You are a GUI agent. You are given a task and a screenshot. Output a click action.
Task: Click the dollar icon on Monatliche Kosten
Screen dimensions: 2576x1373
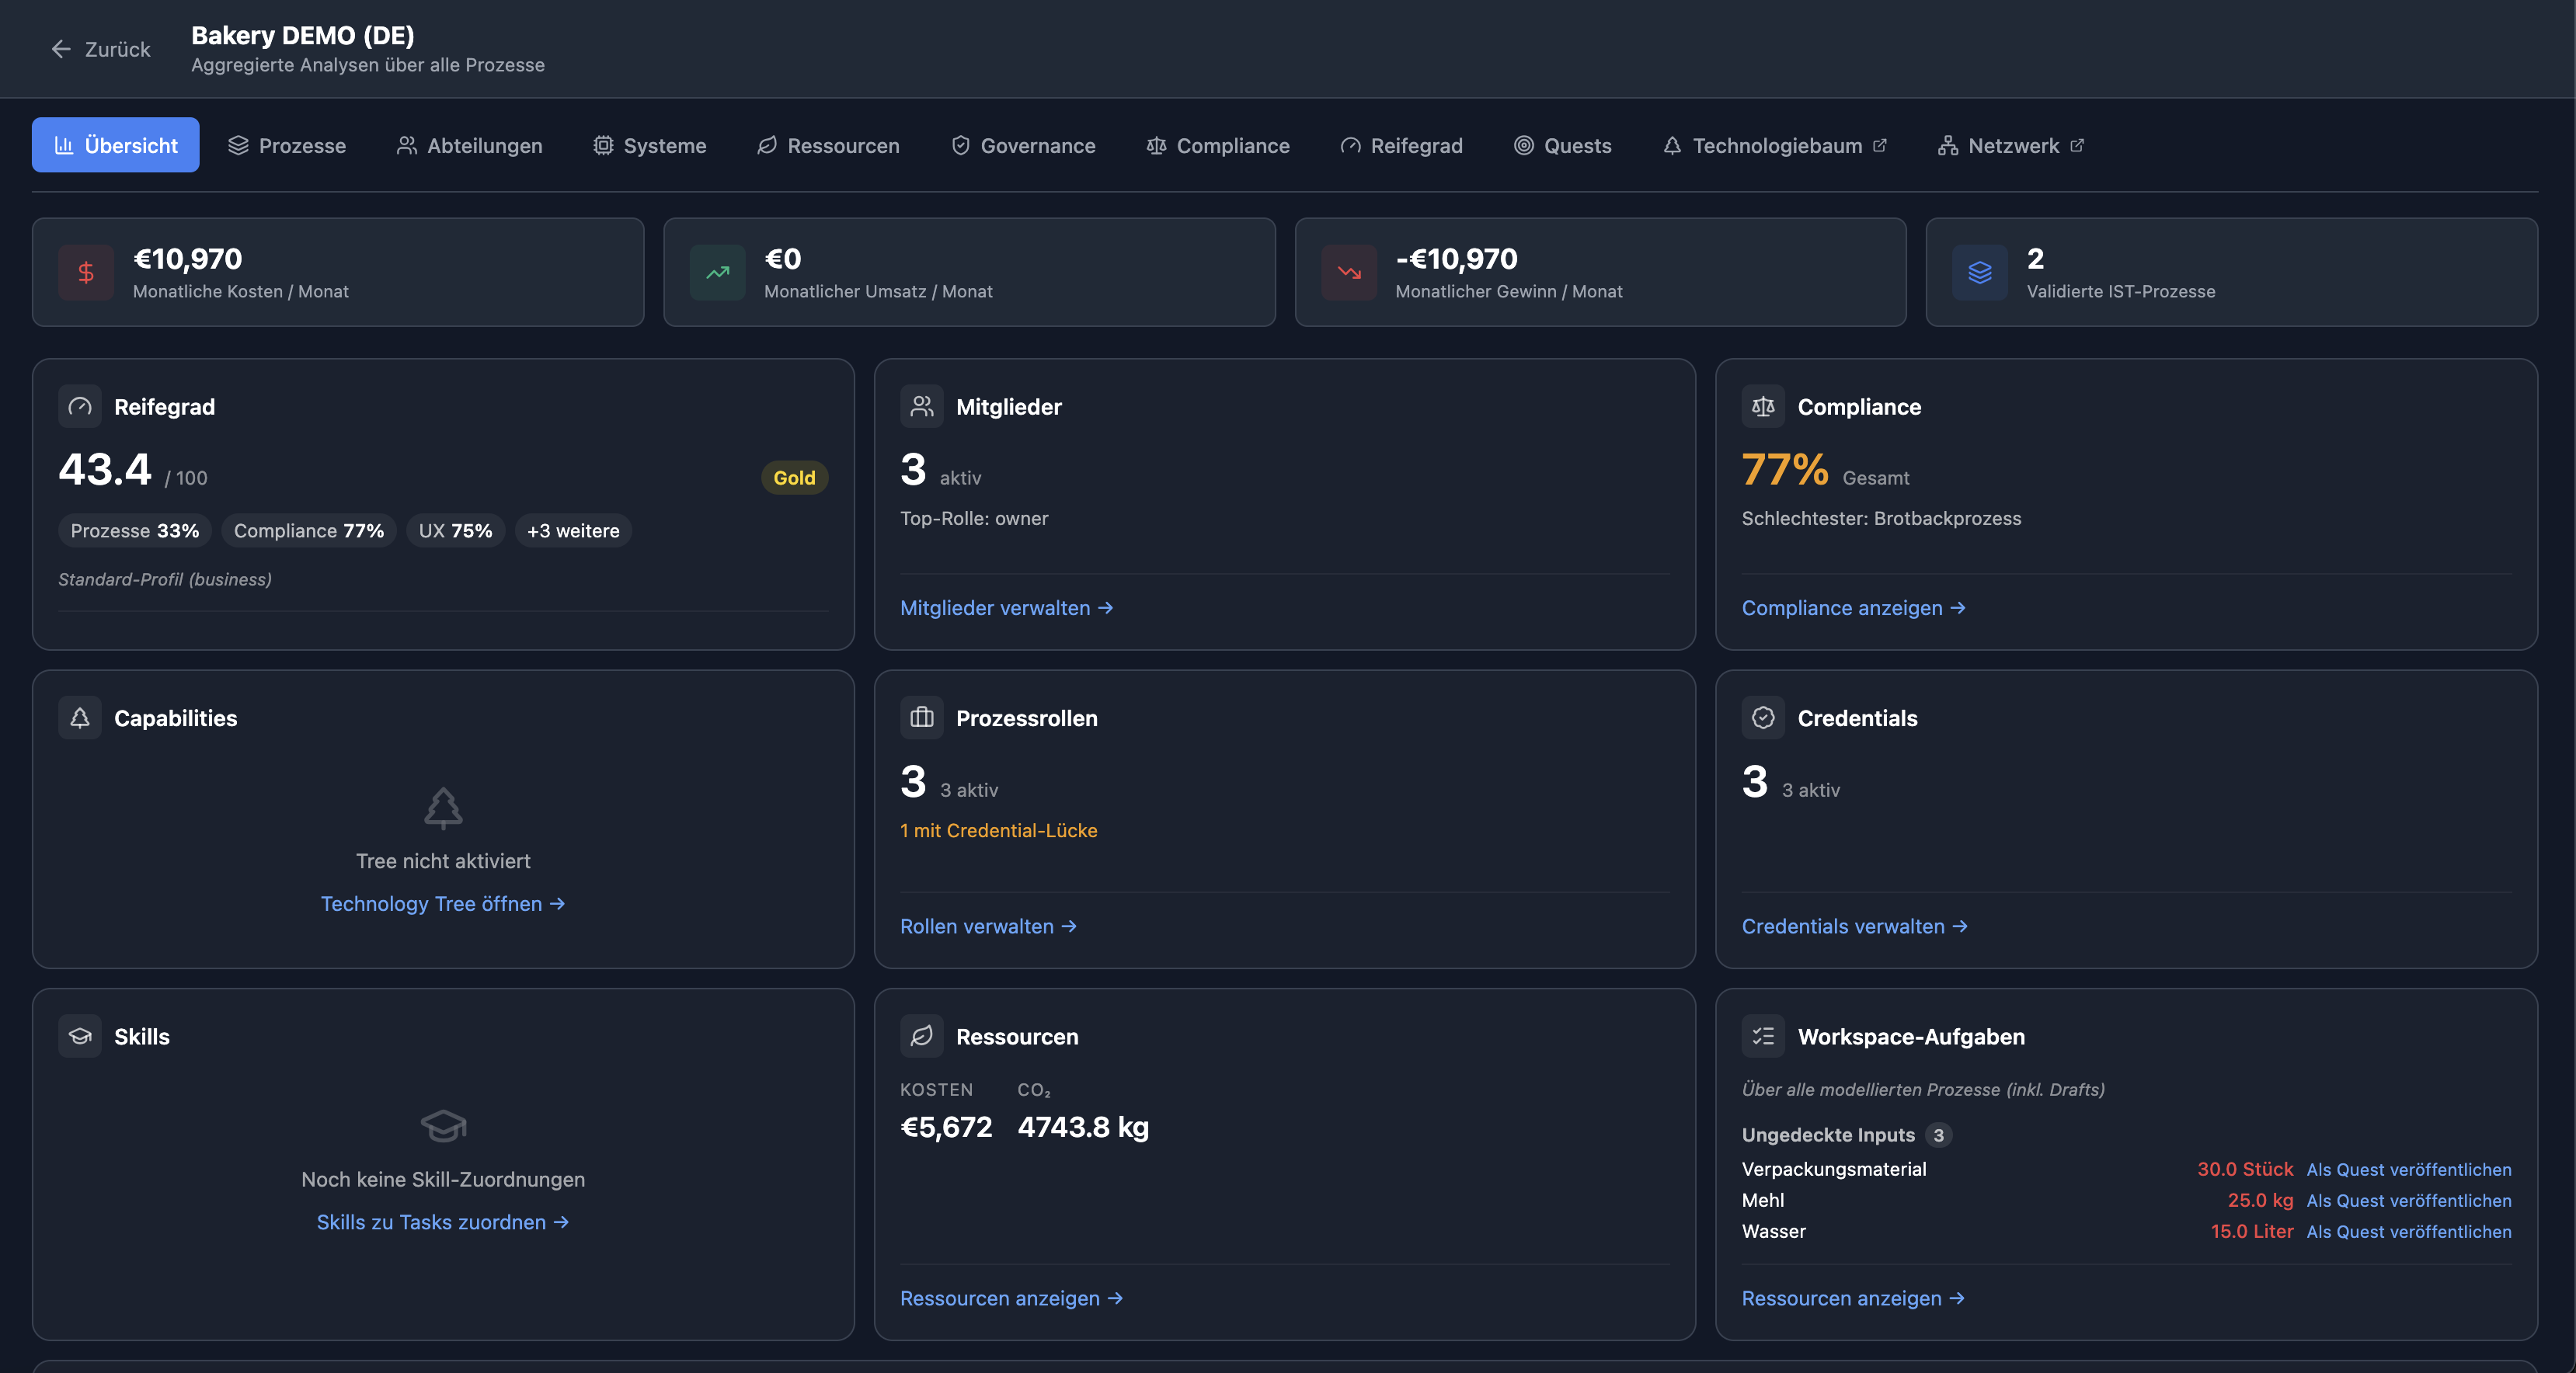(86, 272)
